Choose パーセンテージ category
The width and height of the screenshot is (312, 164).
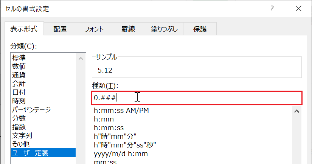[31, 109]
